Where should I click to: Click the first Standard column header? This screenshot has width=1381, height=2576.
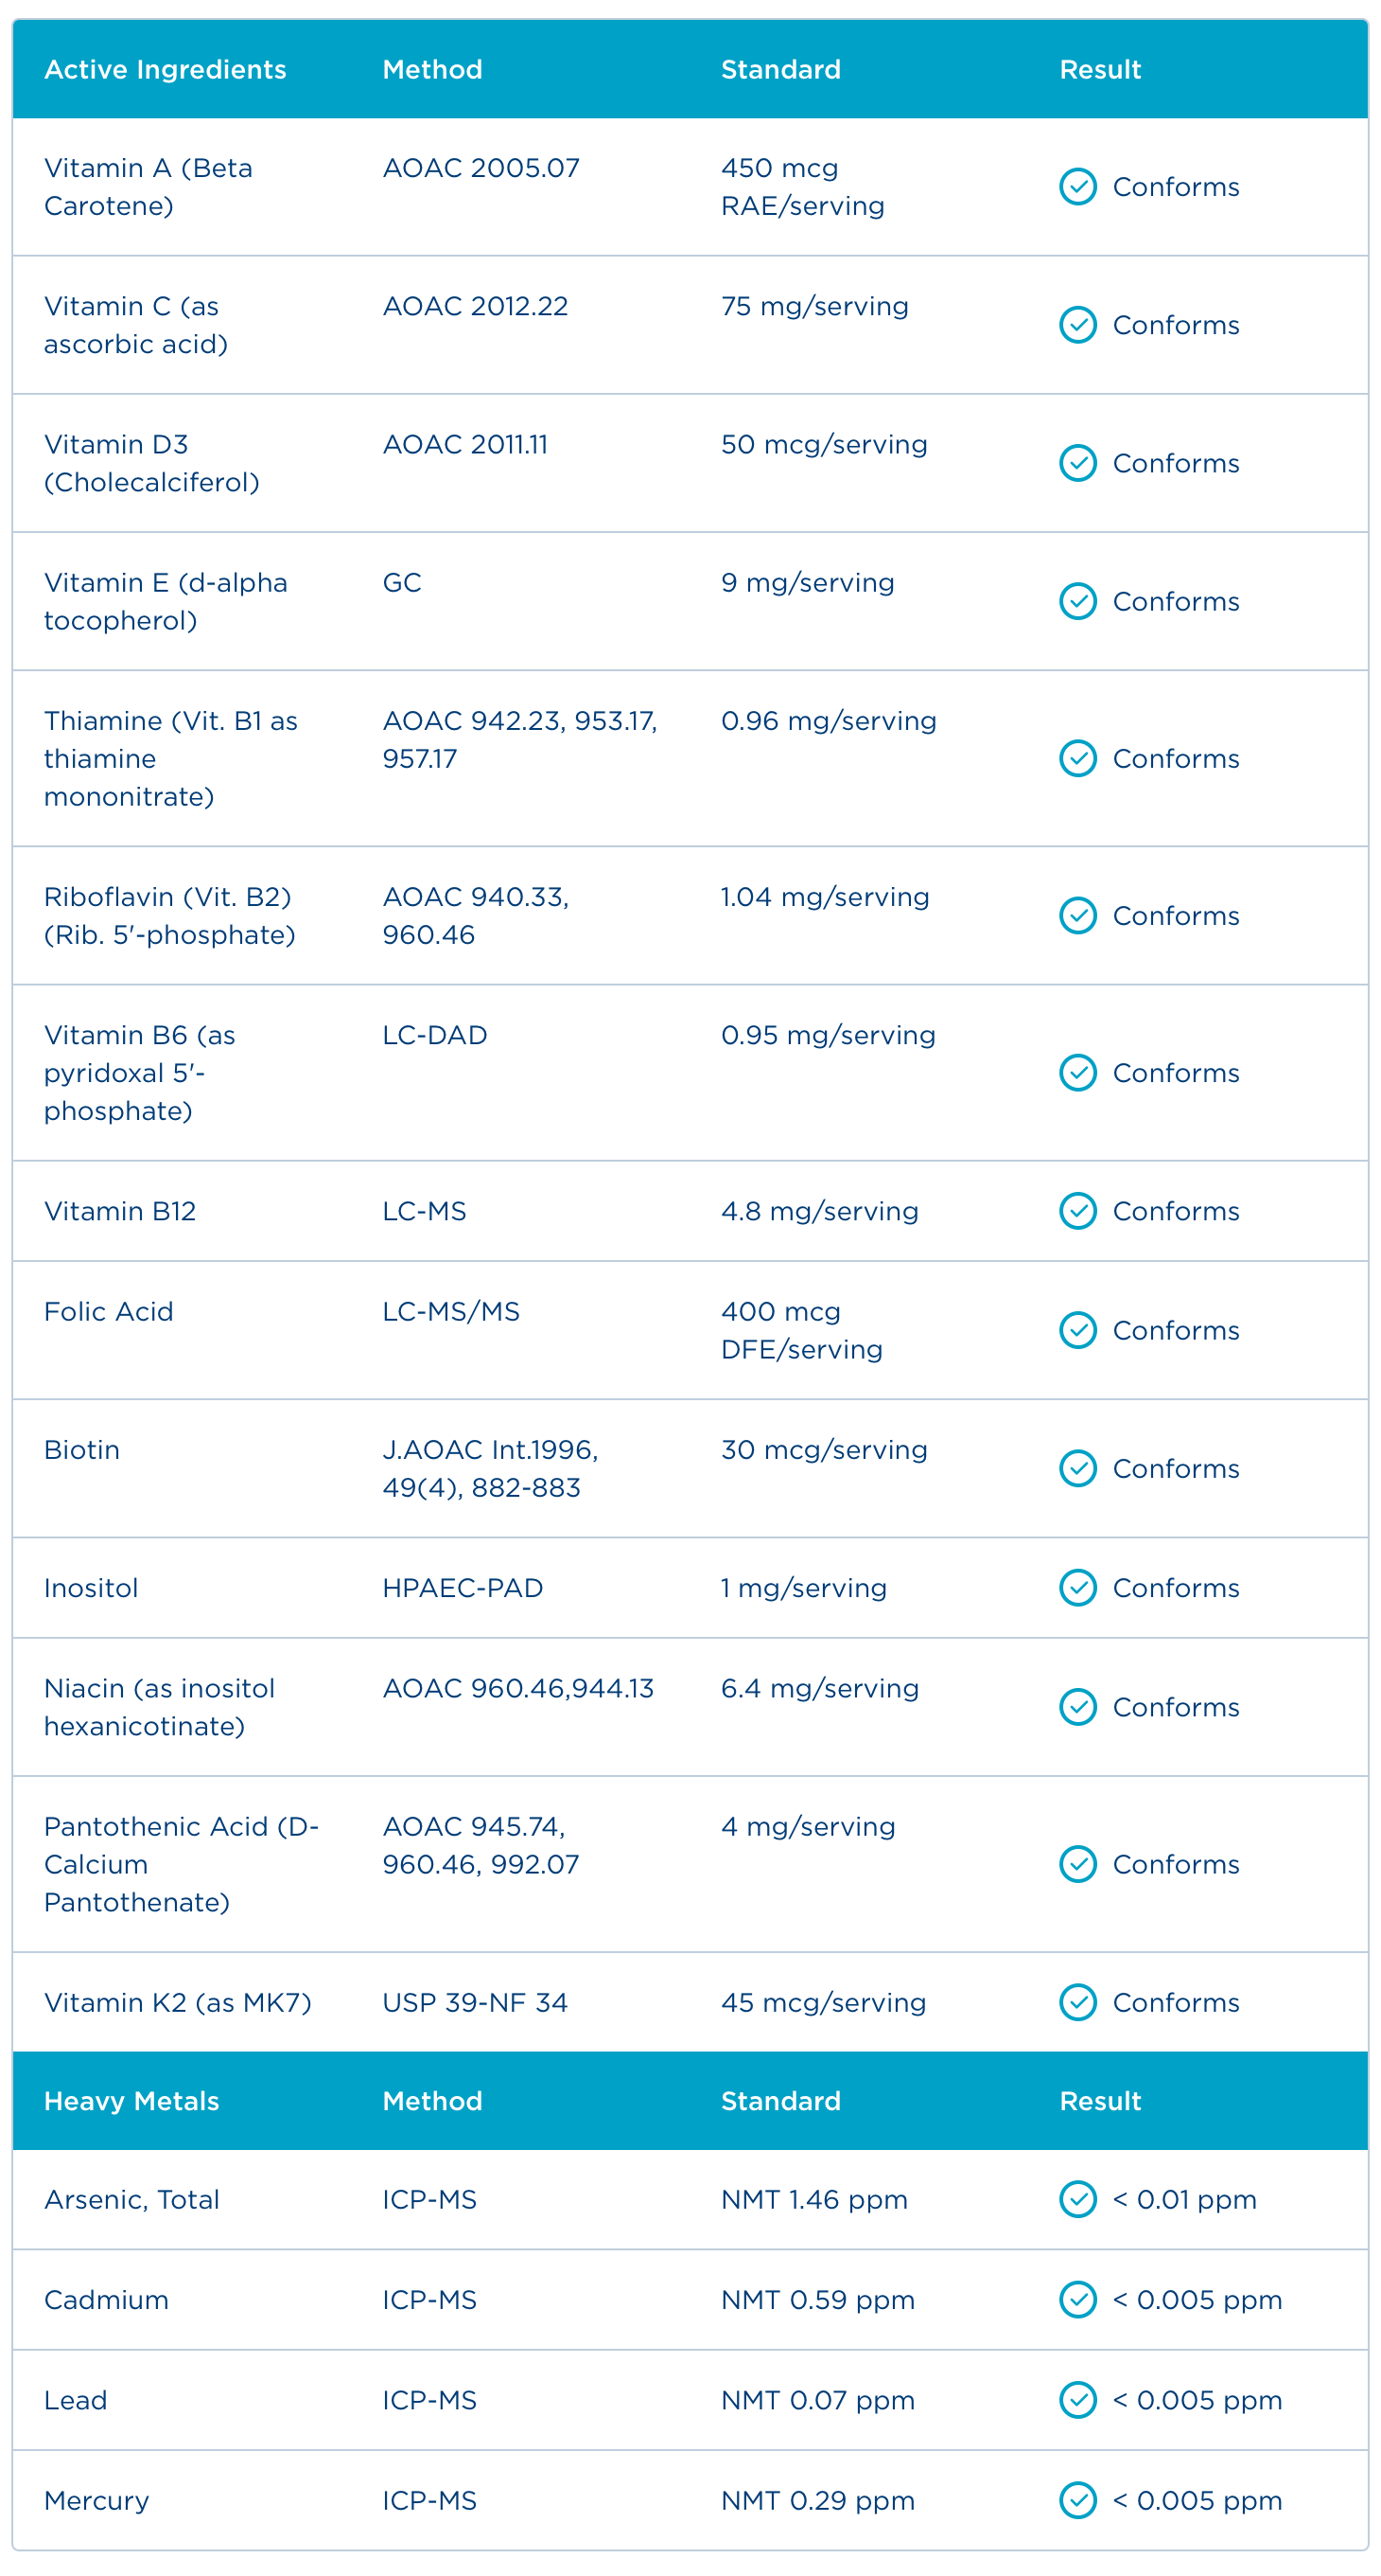coord(780,69)
